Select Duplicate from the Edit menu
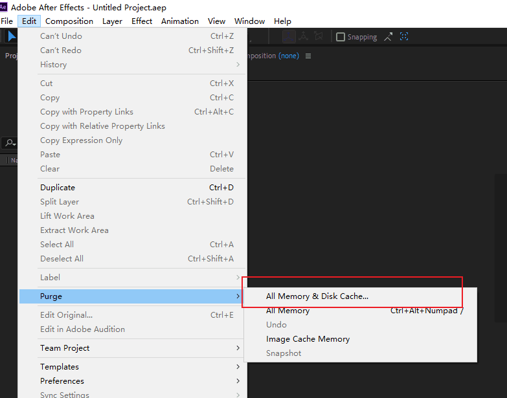The width and height of the screenshot is (507, 398). tap(58, 188)
